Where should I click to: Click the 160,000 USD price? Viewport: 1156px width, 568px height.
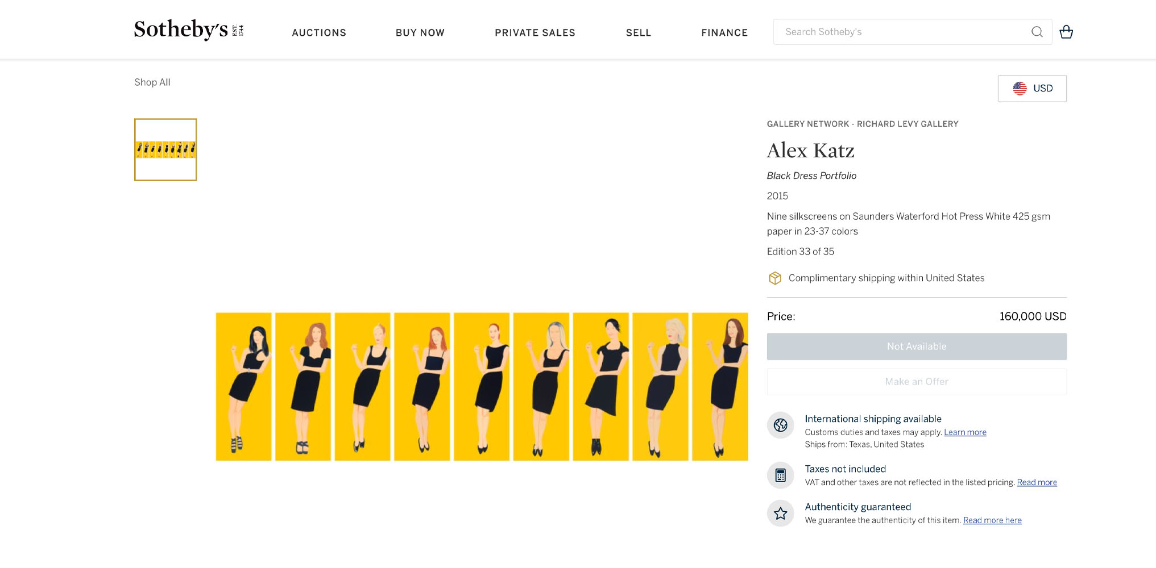[x=1033, y=316]
